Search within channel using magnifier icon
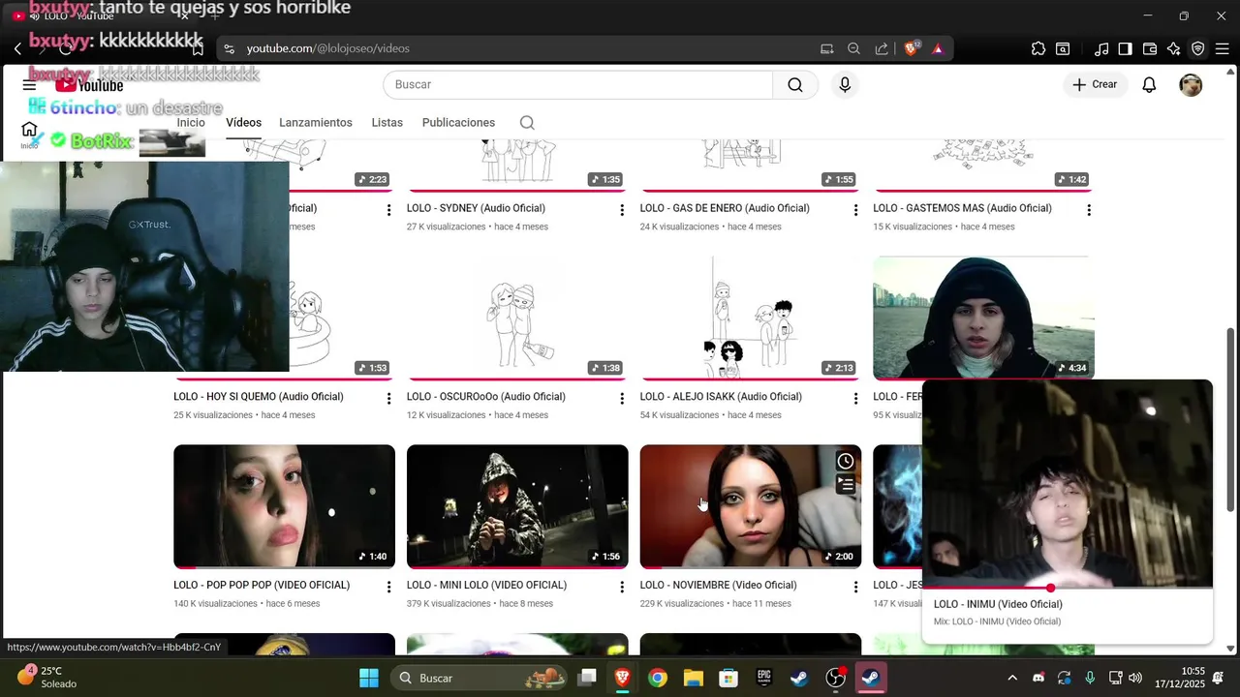Image resolution: width=1240 pixels, height=697 pixels. pyautogui.click(x=527, y=123)
